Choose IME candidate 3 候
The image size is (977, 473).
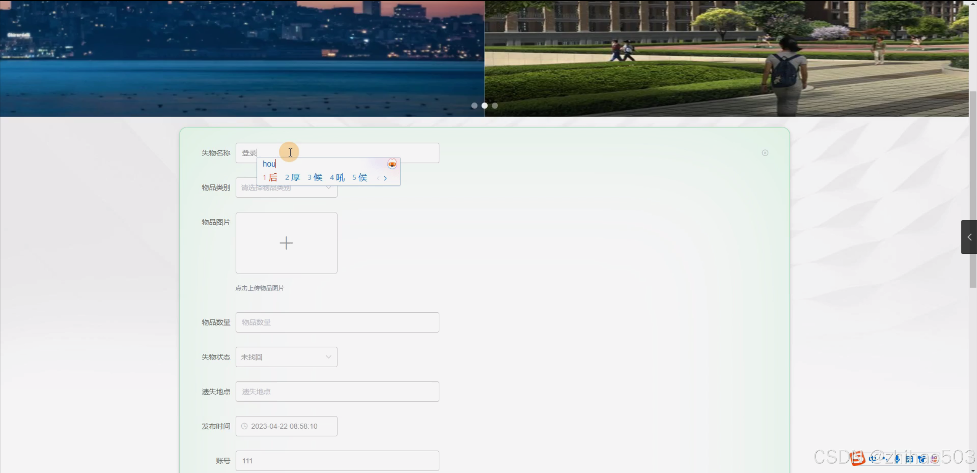315,178
